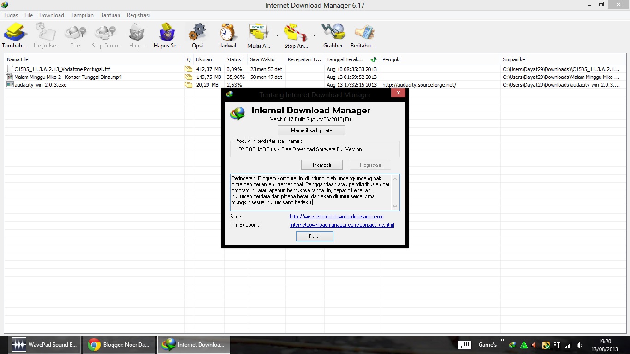Select C1505_11.3.A.2.13_Vodafone Portugal.ftf row
630x354 pixels.
315,69
